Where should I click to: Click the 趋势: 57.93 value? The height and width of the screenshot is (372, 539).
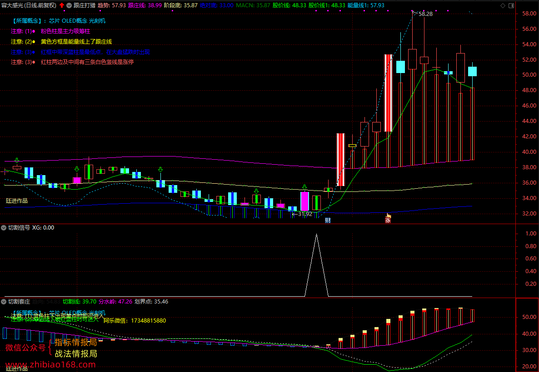point(112,5)
